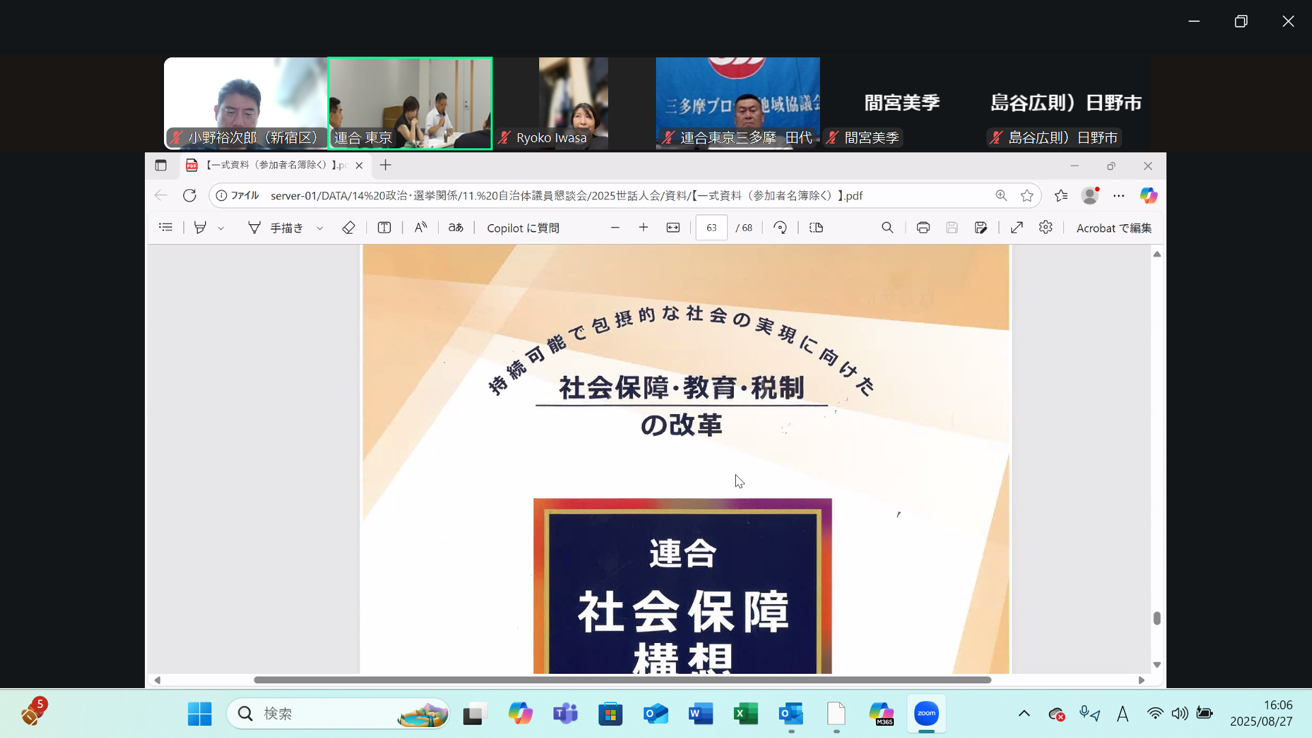Viewport: 1312px width, 738px height.
Task: Add this page to favorites star
Action: pyautogui.click(x=1027, y=195)
